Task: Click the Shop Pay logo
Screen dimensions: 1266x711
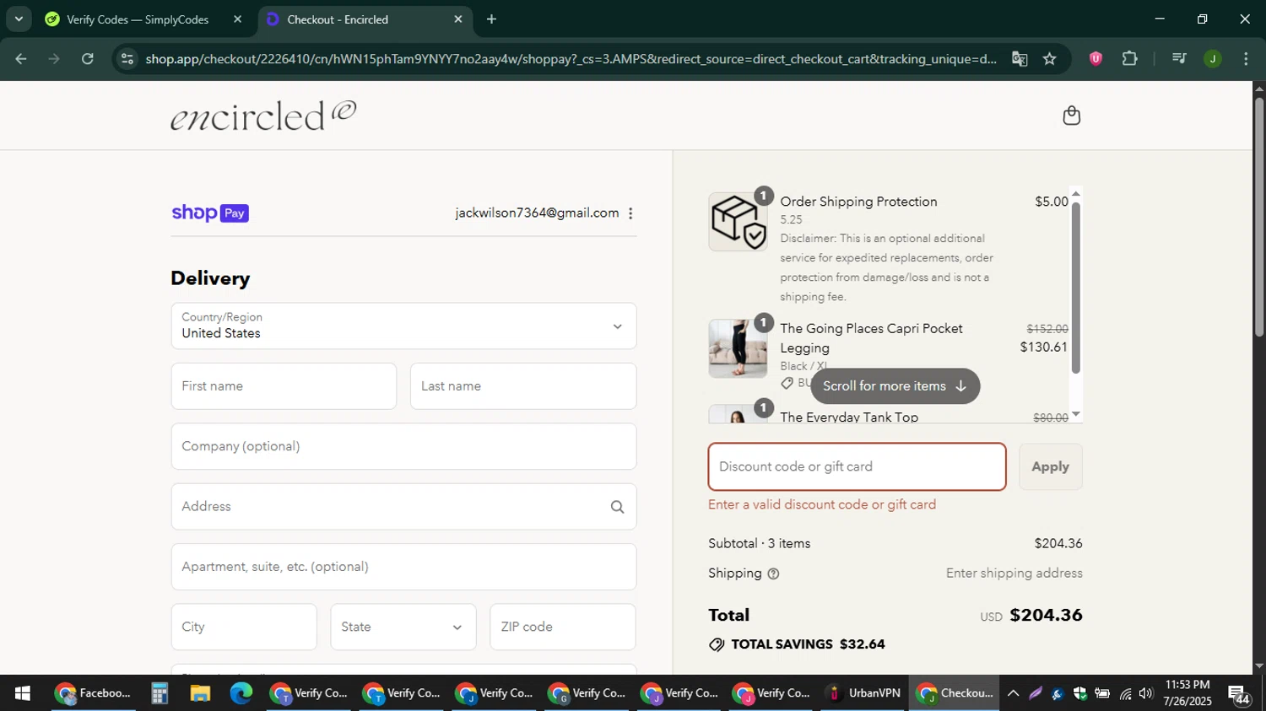Action: point(210,213)
